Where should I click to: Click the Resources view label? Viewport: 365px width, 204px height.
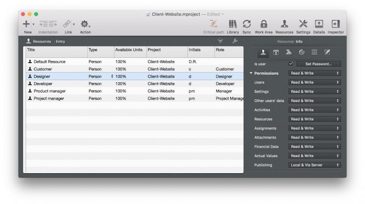[x=42, y=41]
